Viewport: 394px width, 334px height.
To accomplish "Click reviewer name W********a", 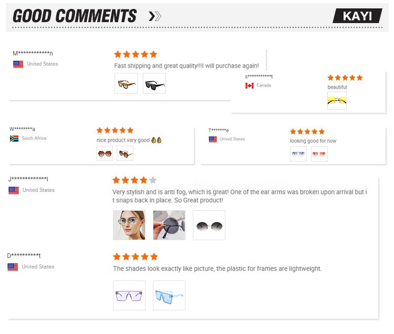I will coord(22,129).
